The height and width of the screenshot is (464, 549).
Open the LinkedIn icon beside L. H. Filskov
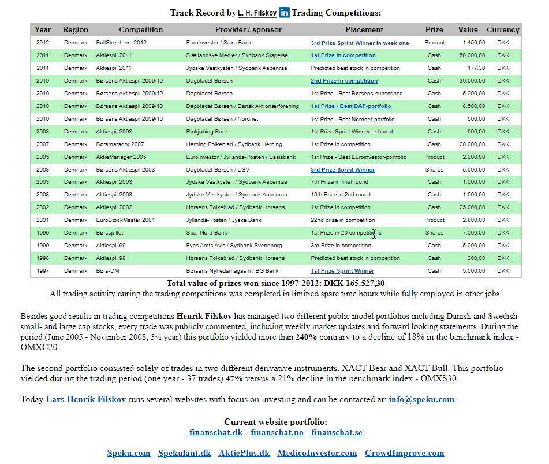point(284,12)
